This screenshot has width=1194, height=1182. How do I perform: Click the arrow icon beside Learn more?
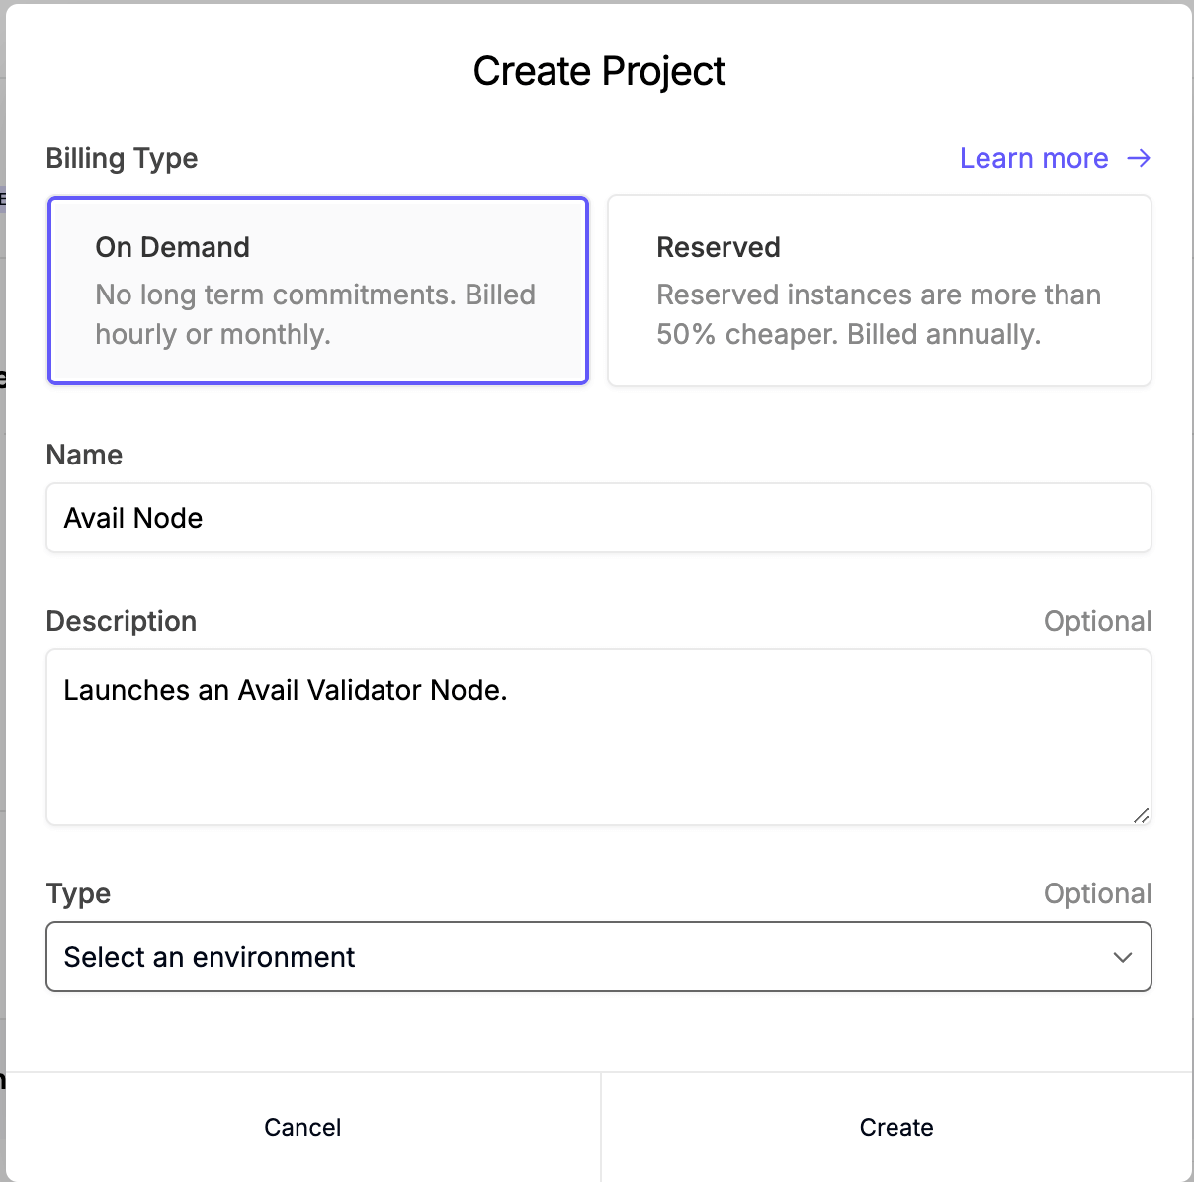1139,158
